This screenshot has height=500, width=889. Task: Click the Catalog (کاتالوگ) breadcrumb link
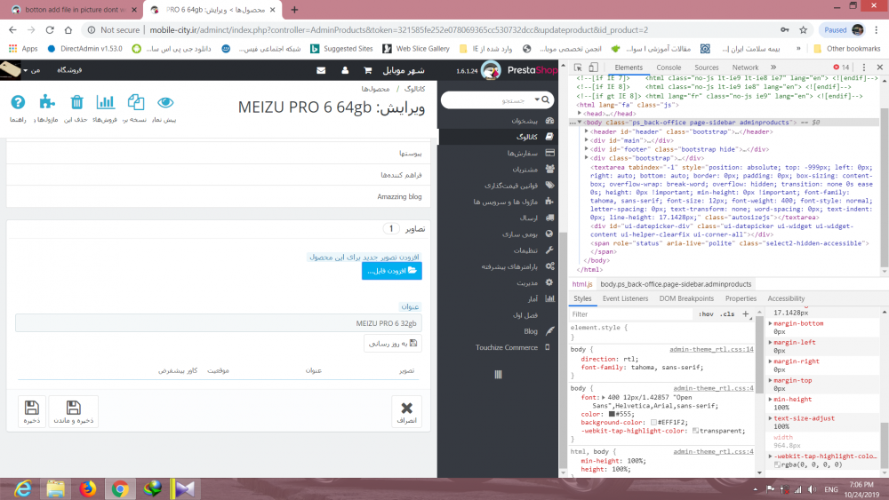414,89
